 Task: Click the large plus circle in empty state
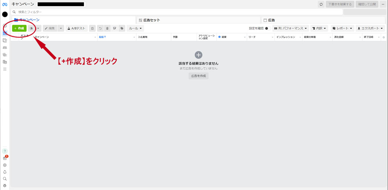pos(198,55)
